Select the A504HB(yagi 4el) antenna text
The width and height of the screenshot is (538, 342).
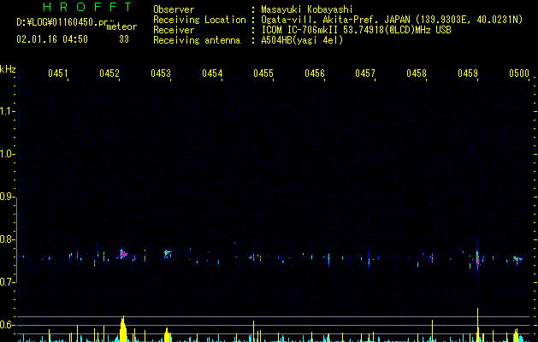click(x=302, y=40)
